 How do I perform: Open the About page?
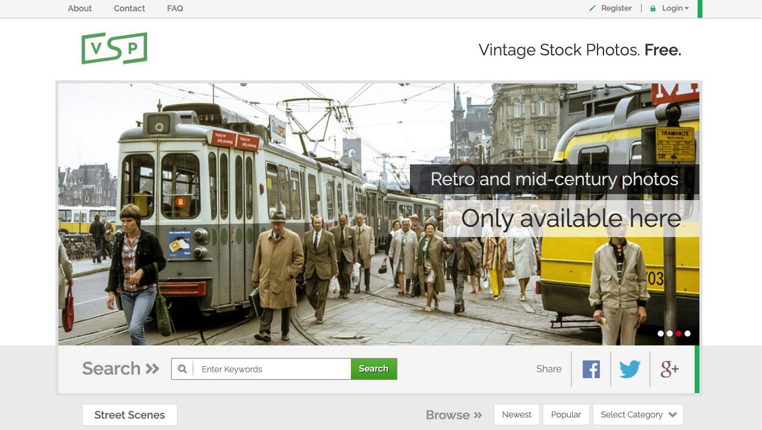click(x=79, y=8)
